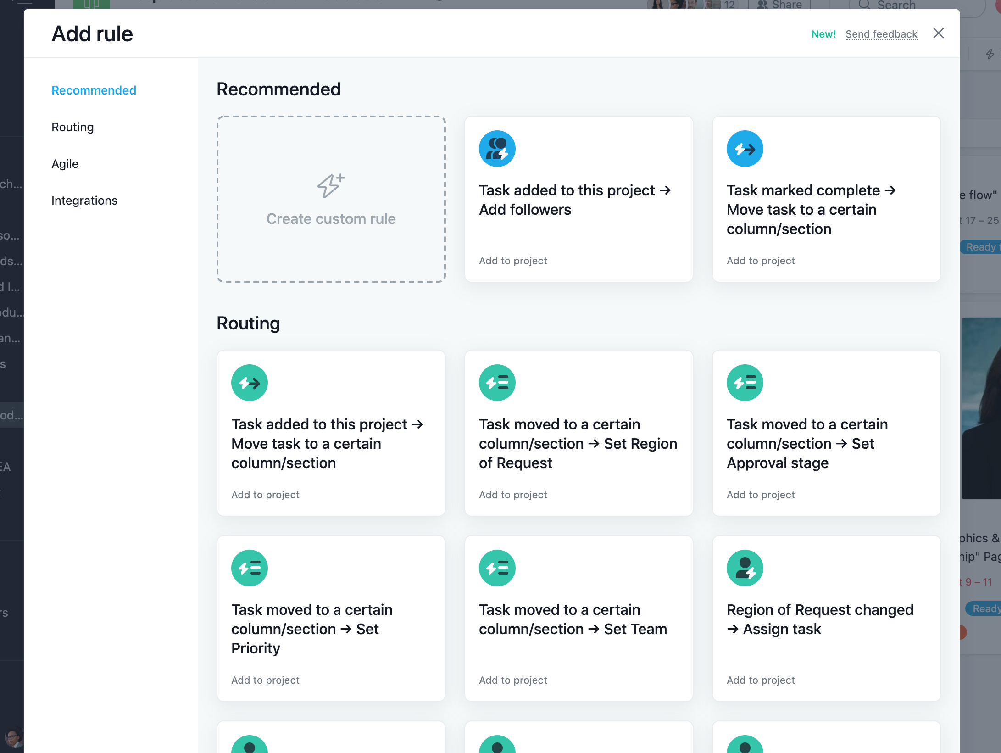
Task: Click the blue Task marked complete arrow icon
Action: [x=745, y=149]
